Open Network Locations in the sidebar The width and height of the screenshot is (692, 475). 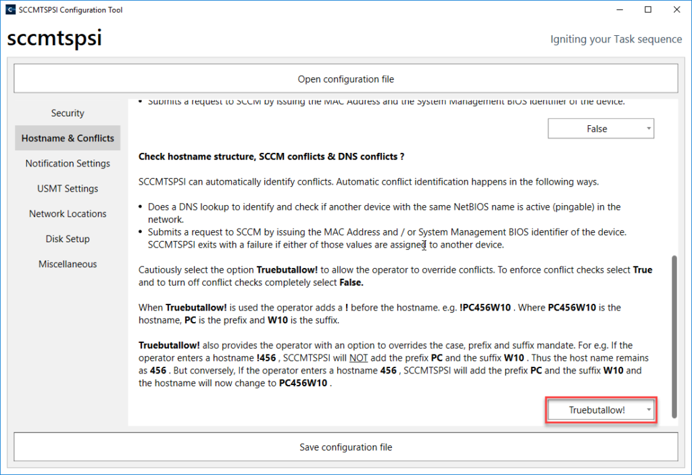(x=68, y=214)
